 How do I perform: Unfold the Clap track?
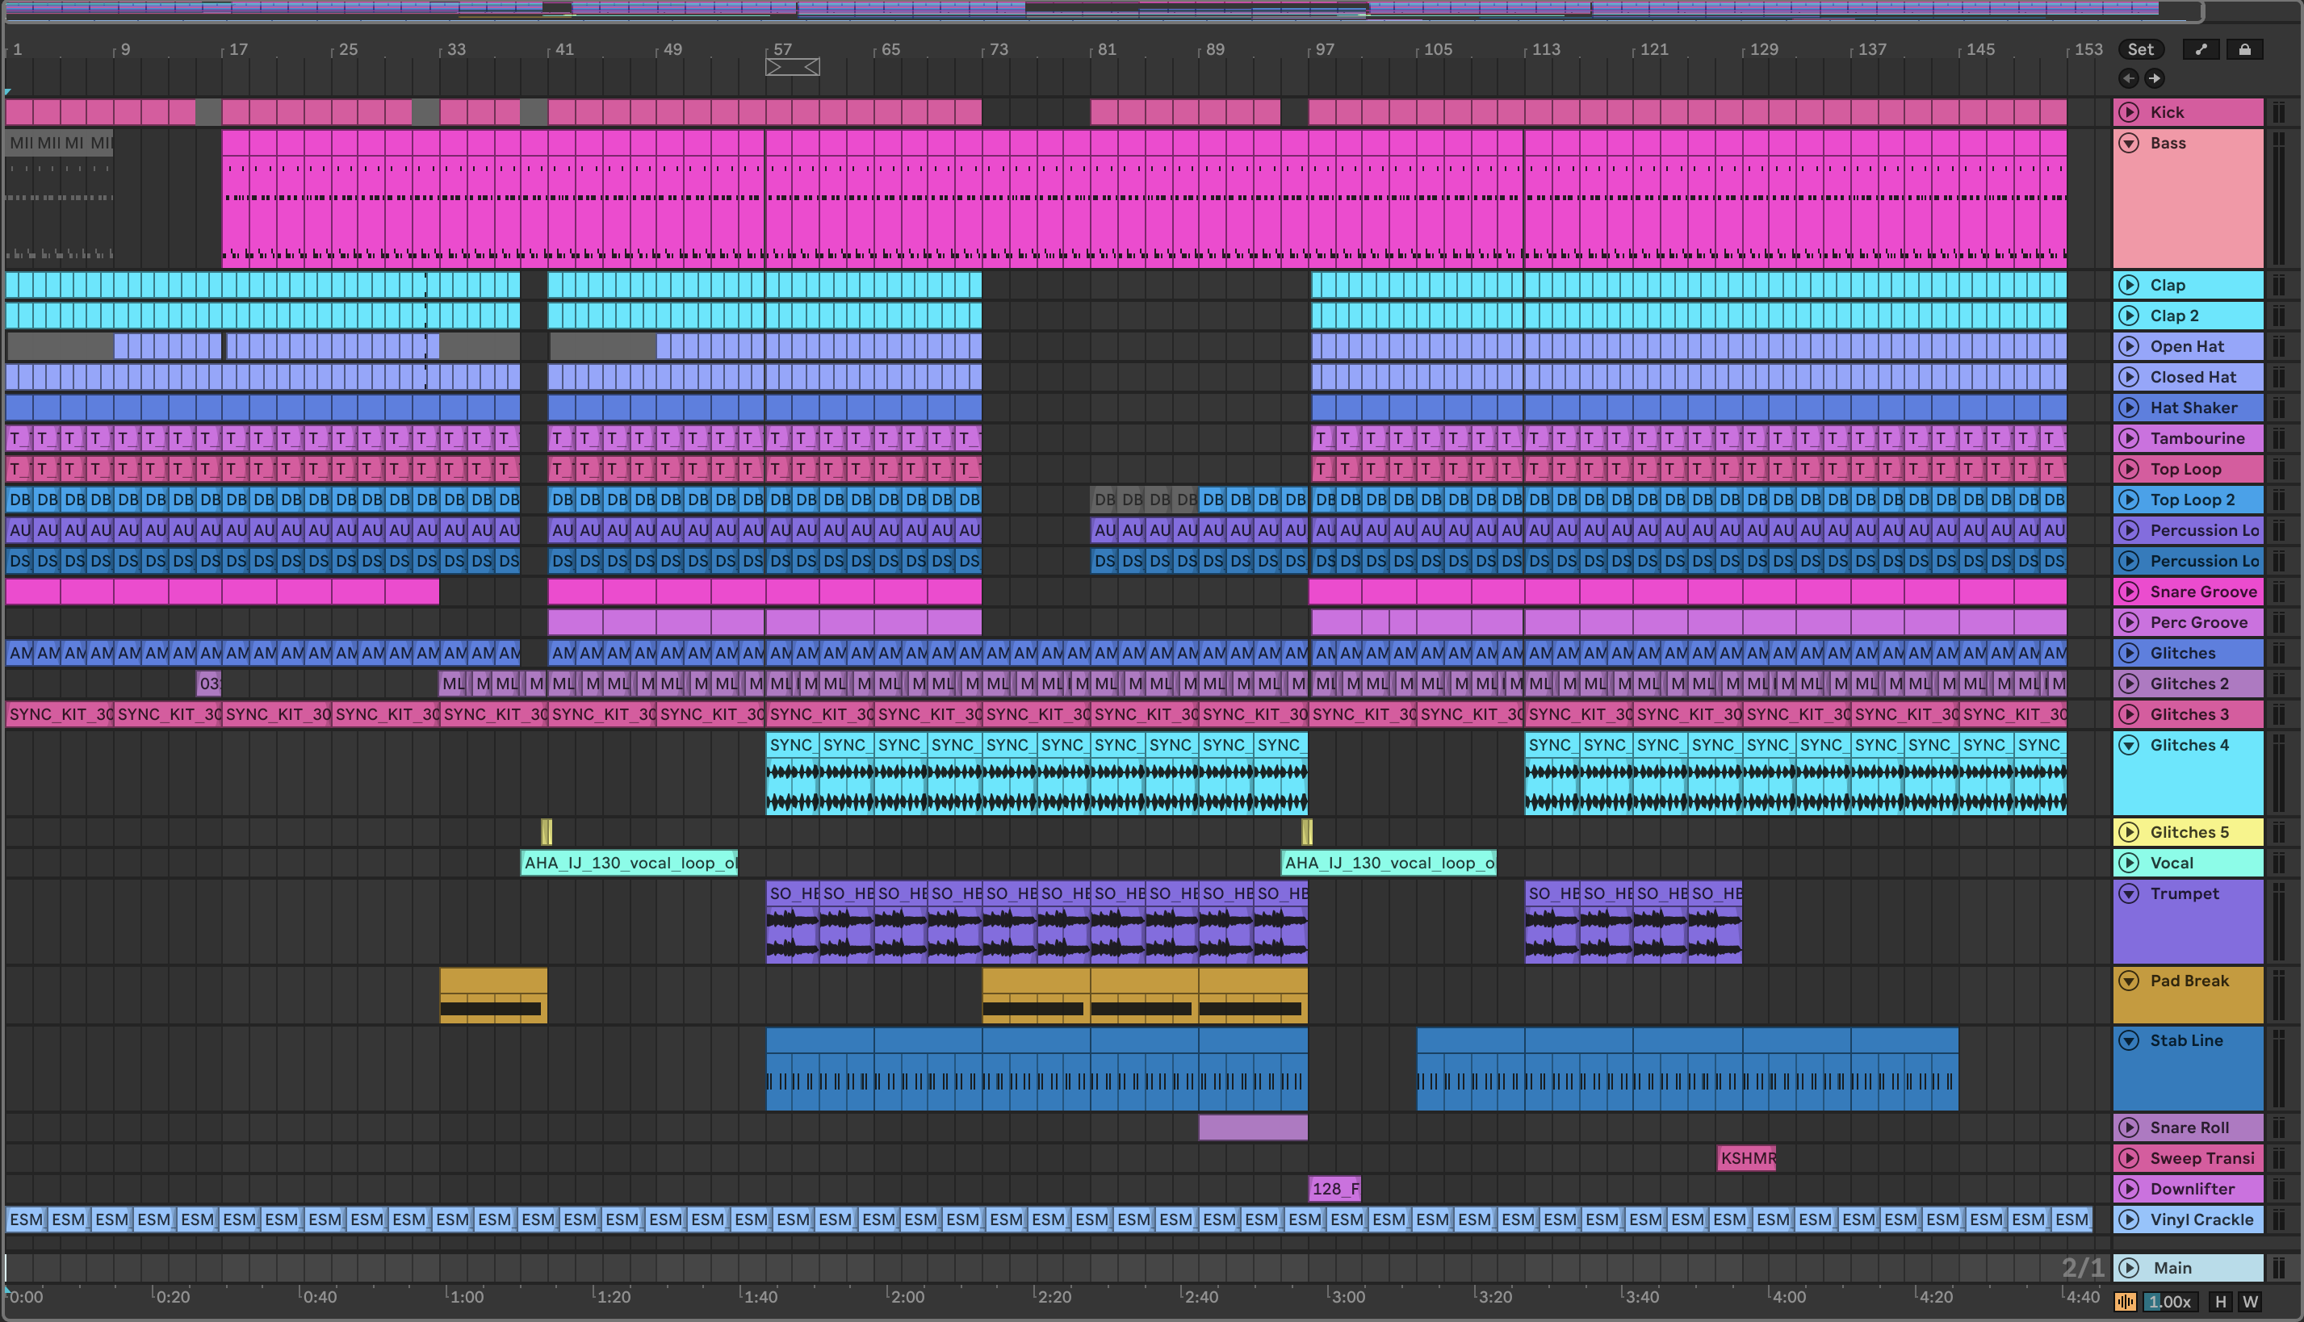[2129, 285]
